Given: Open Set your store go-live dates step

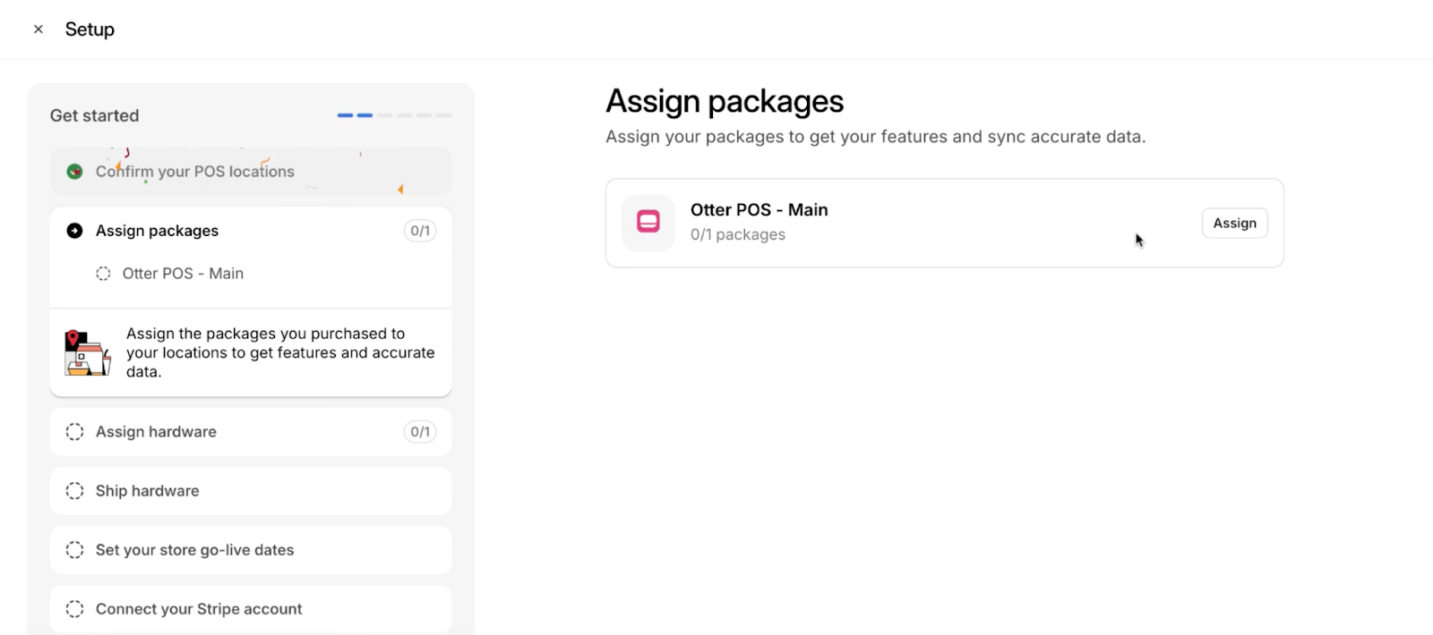Looking at the screenshot, I should [194, 550].
